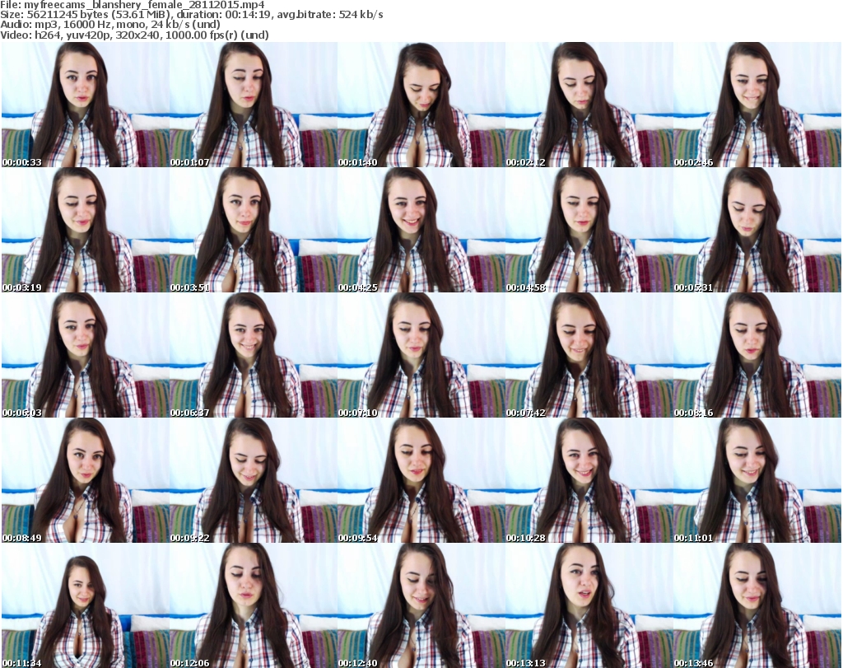The image size is (843, 668).
Task: Pick the thumbnail marked 00:08:49
Action: coord(86,480)
